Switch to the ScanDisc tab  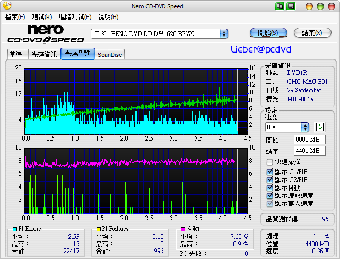coord(110,54)
